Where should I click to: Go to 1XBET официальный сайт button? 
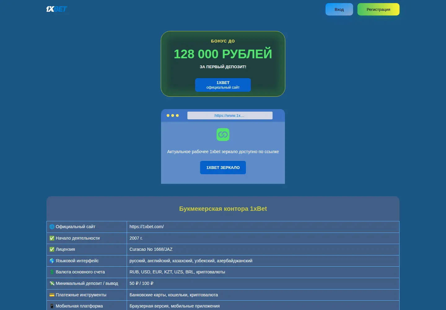(x=223, y=85)
